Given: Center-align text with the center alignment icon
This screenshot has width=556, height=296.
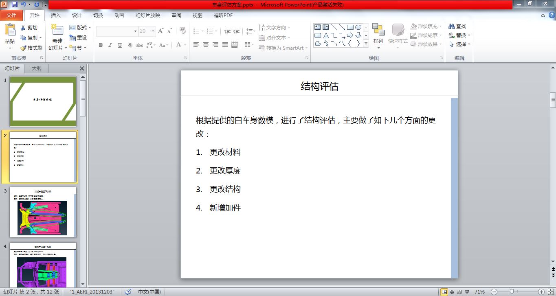Looking at the screenshot, I should pos(206,45).
